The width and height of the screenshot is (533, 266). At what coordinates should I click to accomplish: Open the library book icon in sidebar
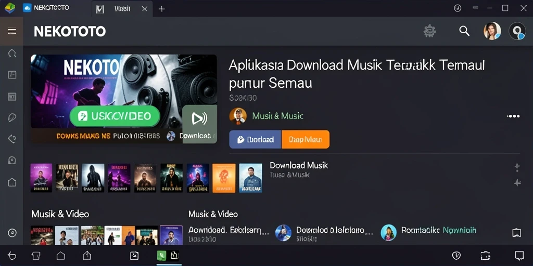click(x=12, y=75)
